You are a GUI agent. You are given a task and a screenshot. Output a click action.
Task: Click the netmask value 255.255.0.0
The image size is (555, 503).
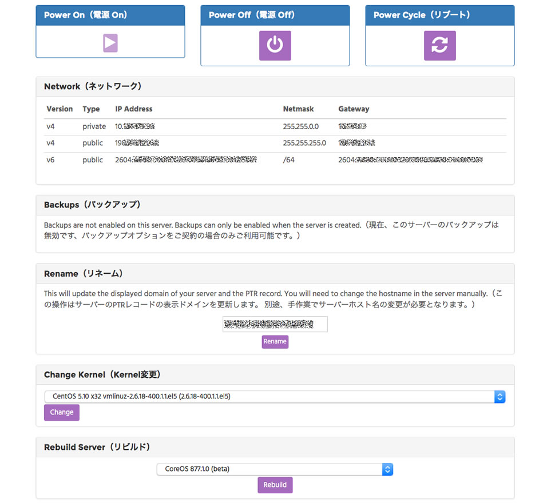[x=301, y=126]
